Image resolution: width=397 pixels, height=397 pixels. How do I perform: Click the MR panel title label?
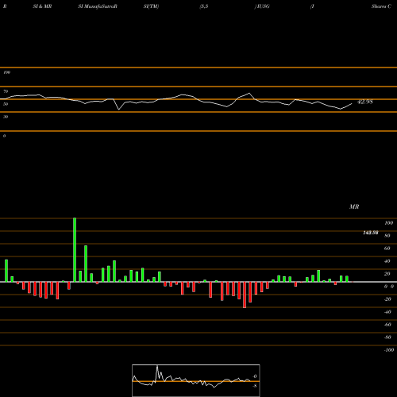(x=354, y=206)
